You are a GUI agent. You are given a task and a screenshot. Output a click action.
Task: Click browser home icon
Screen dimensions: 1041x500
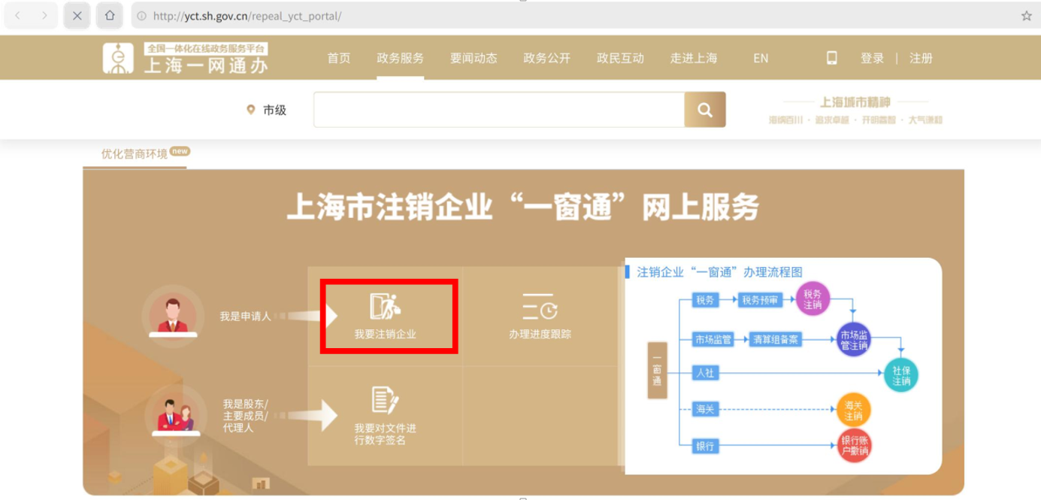(x=110, y=16)
